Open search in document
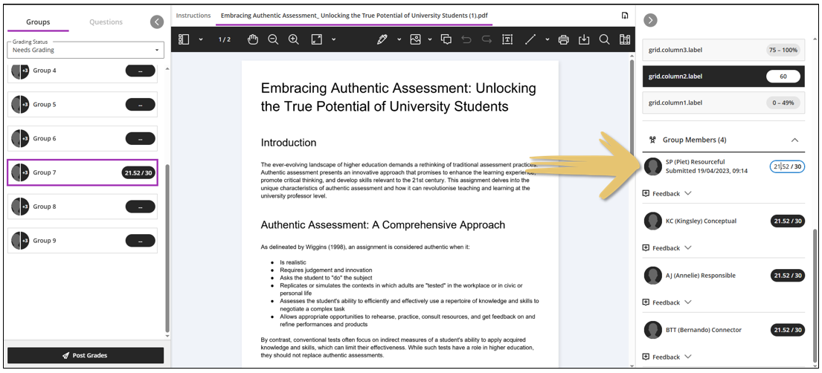The height and width of the screenshot is (373, 822). pyautogui.click(x=604, y=39)
